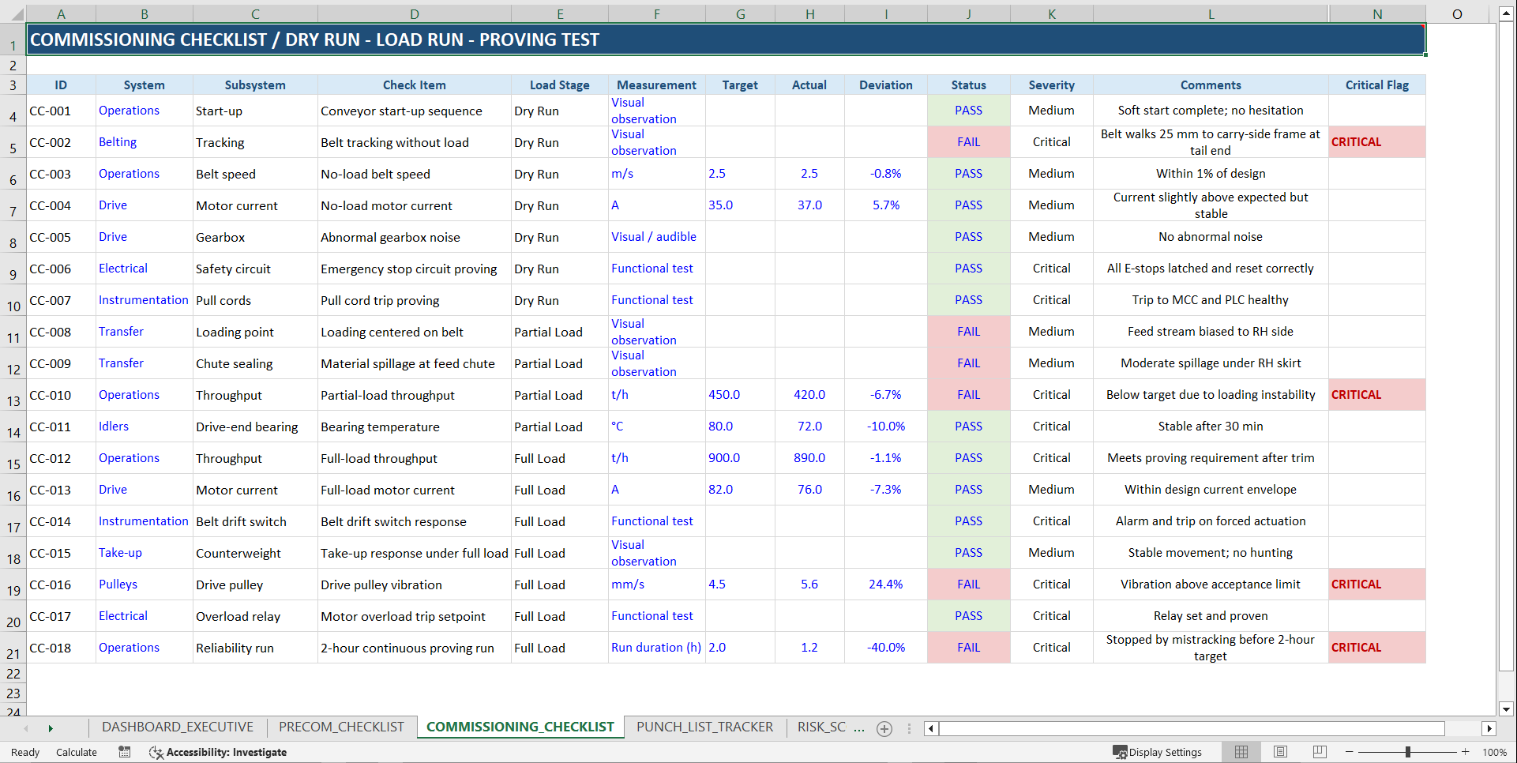Click the vertical scrollbar down arrow
The height and width of the screenshot is (763, 1517).
[1508, 709]
